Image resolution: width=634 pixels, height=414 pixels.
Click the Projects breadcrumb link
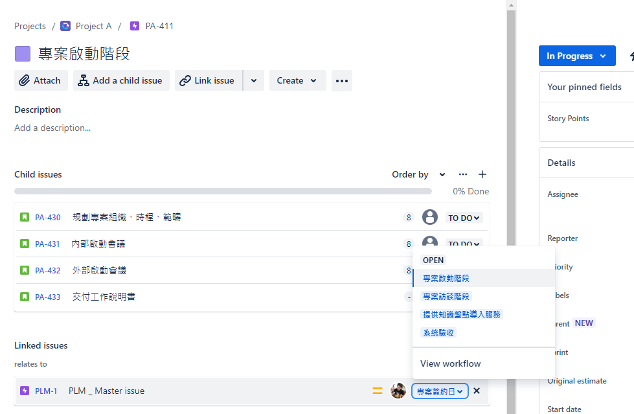click(x=30, y=26)
